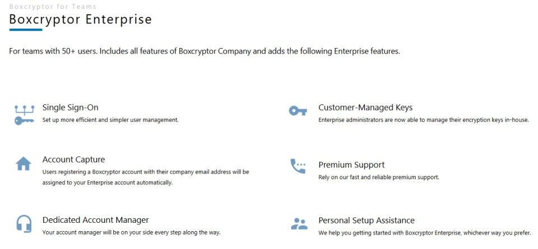538x249 pixels.
Task: Click the 'For teams with 50+ users' intro text
Action: 204,51
